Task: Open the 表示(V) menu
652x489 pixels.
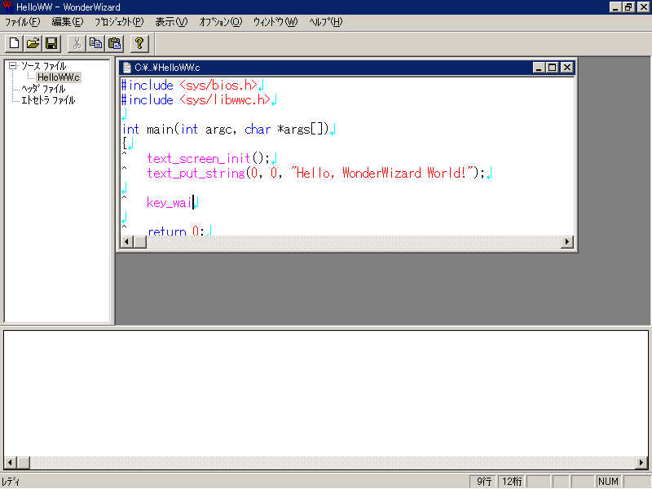Action: (171, 22)
